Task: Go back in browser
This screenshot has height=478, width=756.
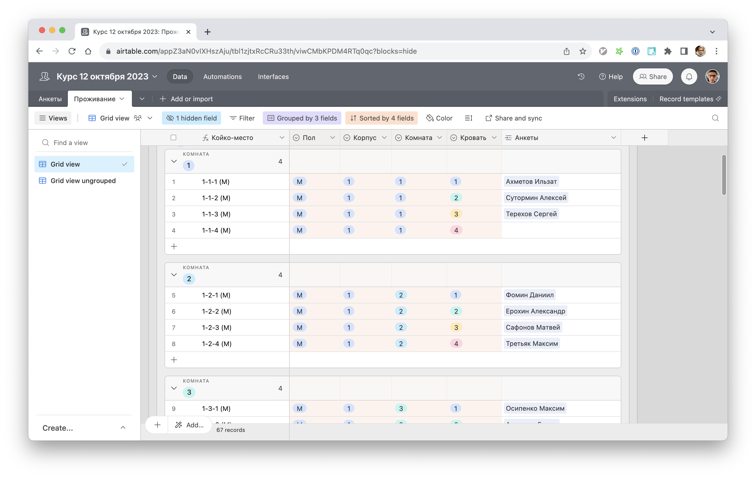Action: [39, 51]
